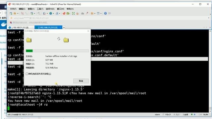Open the 文件(F) menu
The height and width of the screenshot is (119, 212).
click(x=13, y=9)
